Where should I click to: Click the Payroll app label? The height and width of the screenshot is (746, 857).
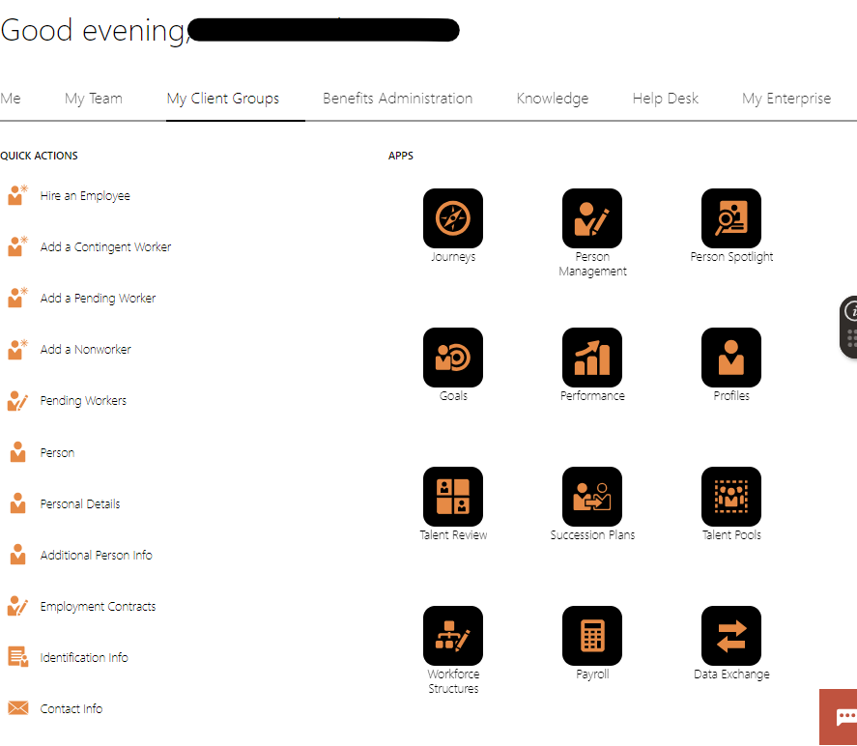click(x=592, y=674)
